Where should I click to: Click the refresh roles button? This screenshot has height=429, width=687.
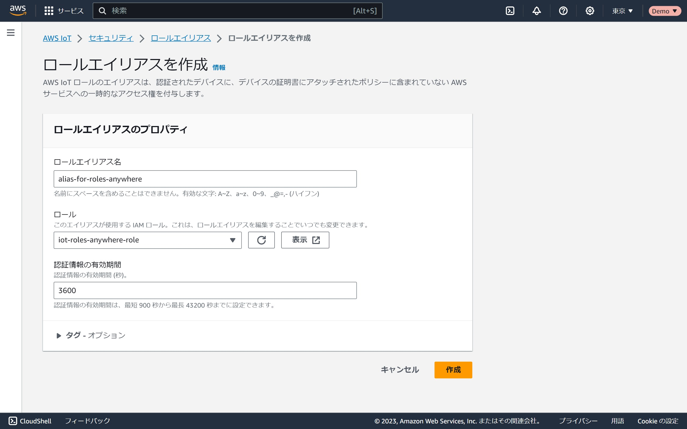[261, 240]
